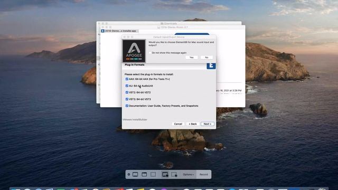Click the blue installer logo icon

coord(211,66)
